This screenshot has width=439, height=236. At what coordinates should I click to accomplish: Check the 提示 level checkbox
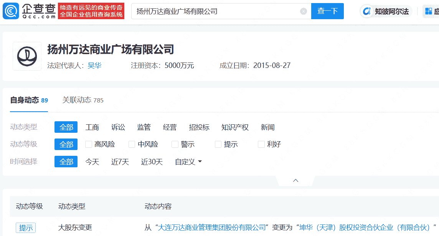click(218, 144)
